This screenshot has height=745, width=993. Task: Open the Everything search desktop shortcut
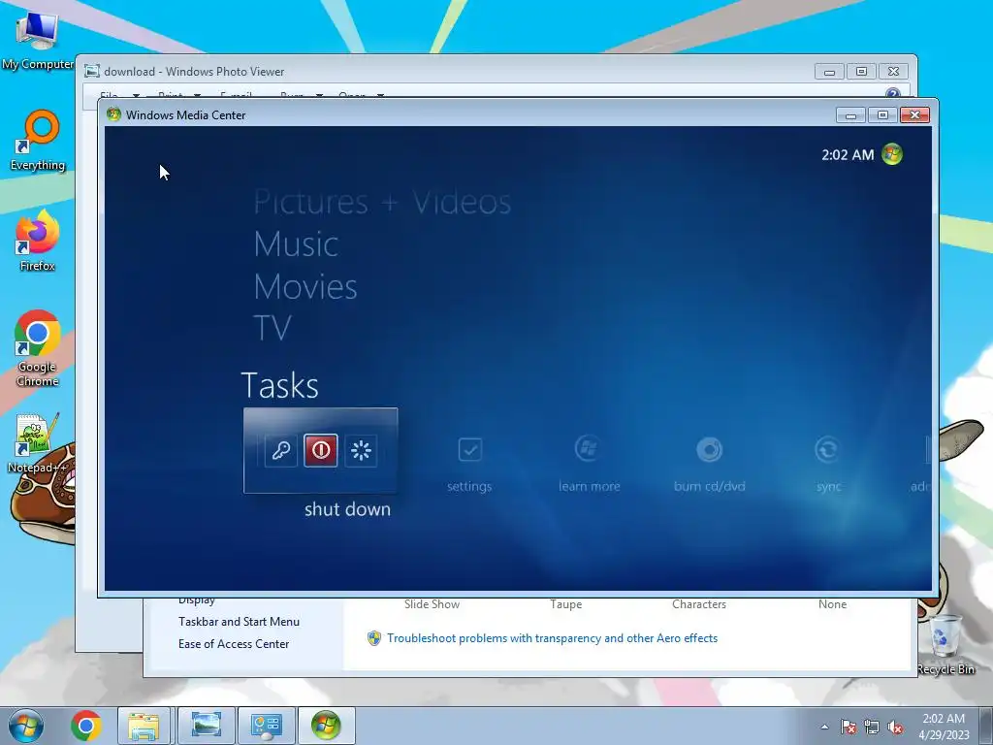pos(38,141)
